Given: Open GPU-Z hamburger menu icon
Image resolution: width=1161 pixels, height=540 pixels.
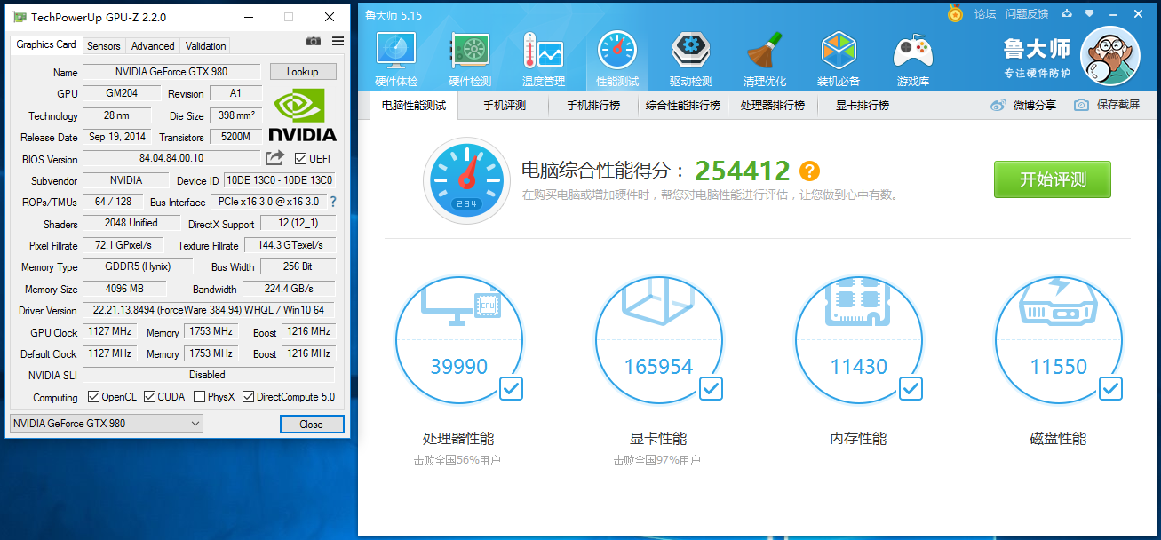Looking at the screenshot, I should click(338, 41).
